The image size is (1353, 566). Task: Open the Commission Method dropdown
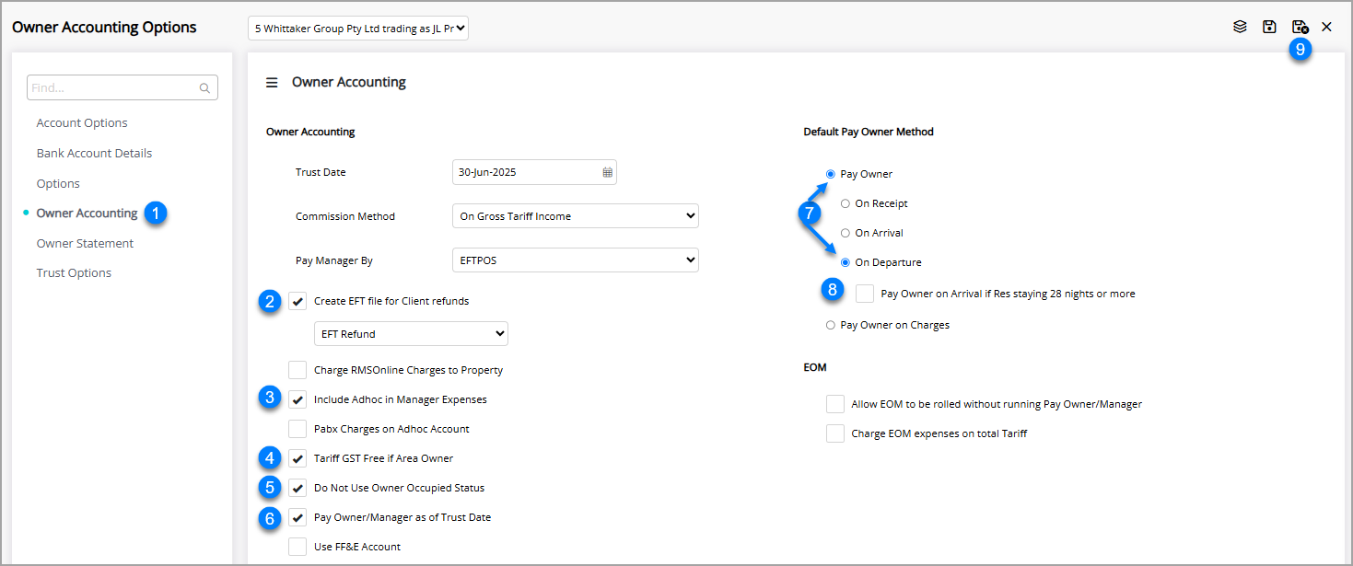576,216
